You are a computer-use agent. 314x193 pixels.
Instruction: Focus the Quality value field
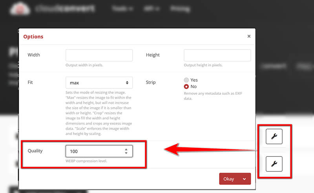[94, 151]
